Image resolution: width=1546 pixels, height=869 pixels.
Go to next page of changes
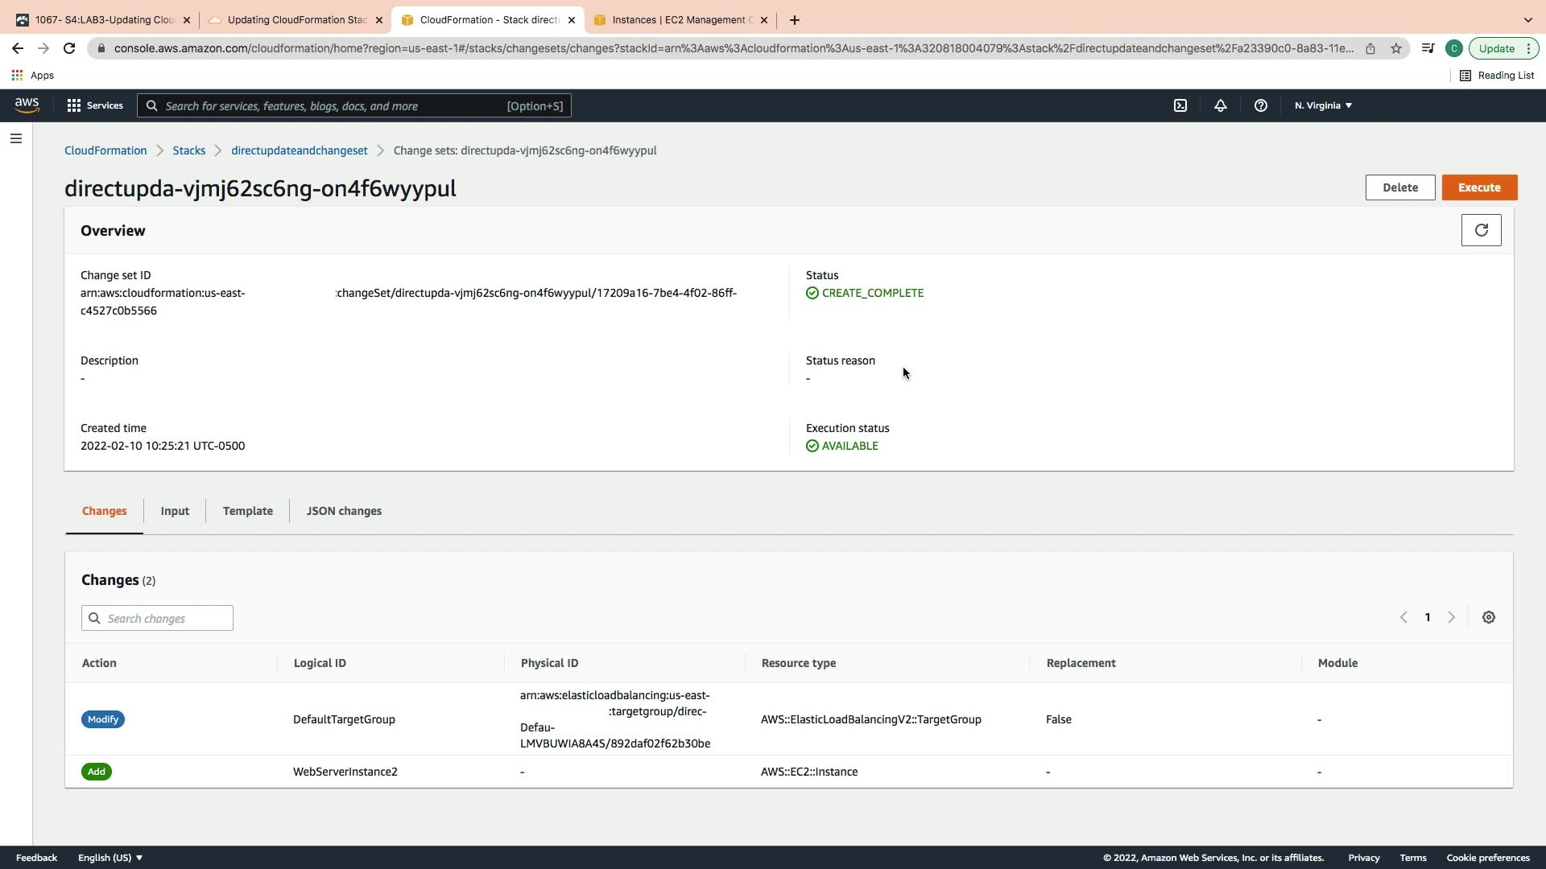click(1451, 617)
